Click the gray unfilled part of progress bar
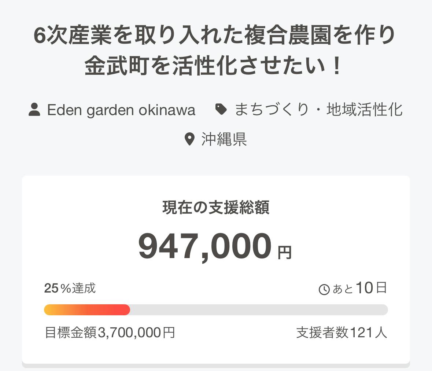 (x=258, y=310)
